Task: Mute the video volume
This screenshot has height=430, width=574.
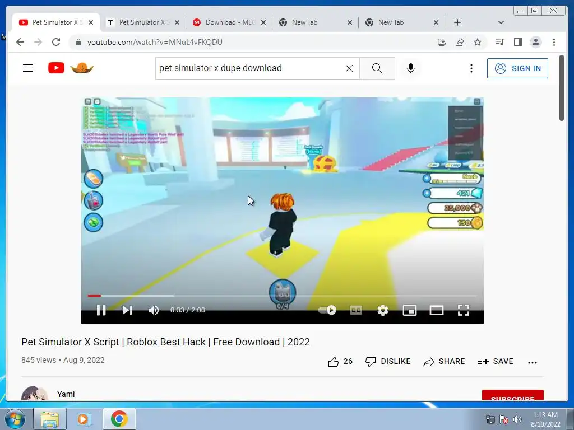Action: point(154,310)
